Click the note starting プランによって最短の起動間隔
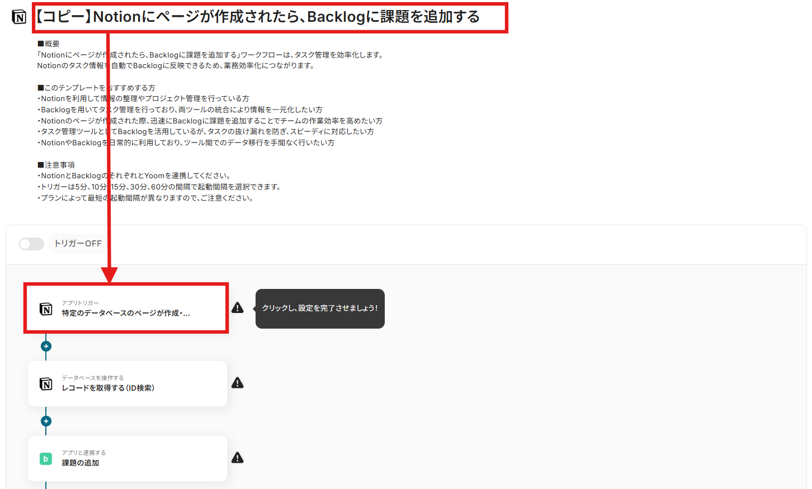812x489 pixels. coord(145,198)
